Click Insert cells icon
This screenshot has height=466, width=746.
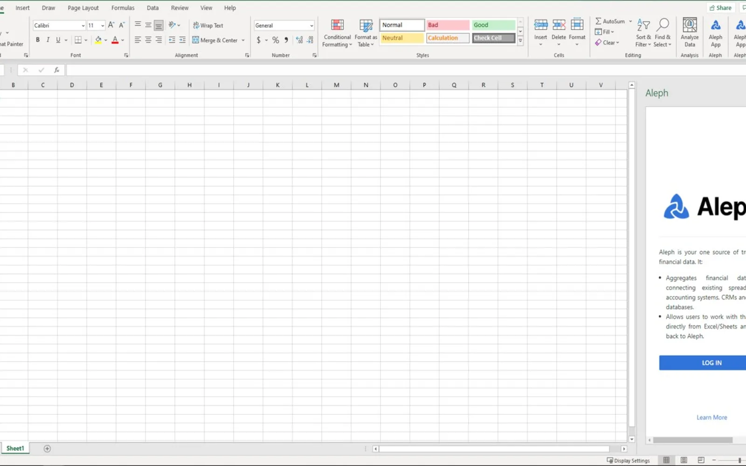pyautogui.click(x=541, y=25)
